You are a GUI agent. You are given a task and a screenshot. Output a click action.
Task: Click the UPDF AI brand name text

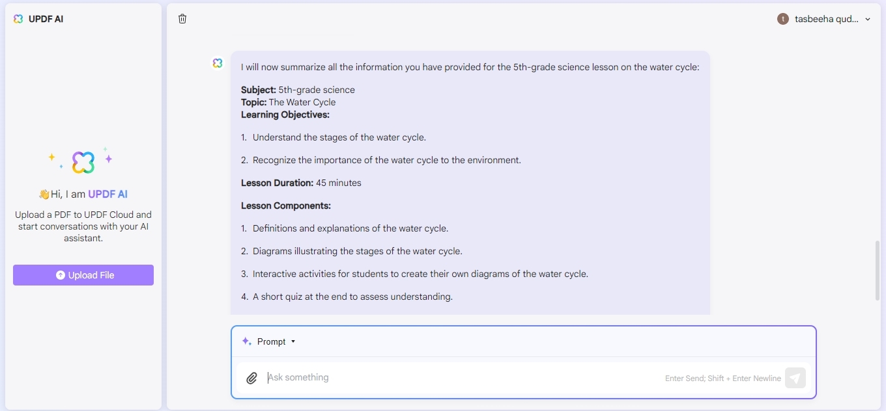45,19
